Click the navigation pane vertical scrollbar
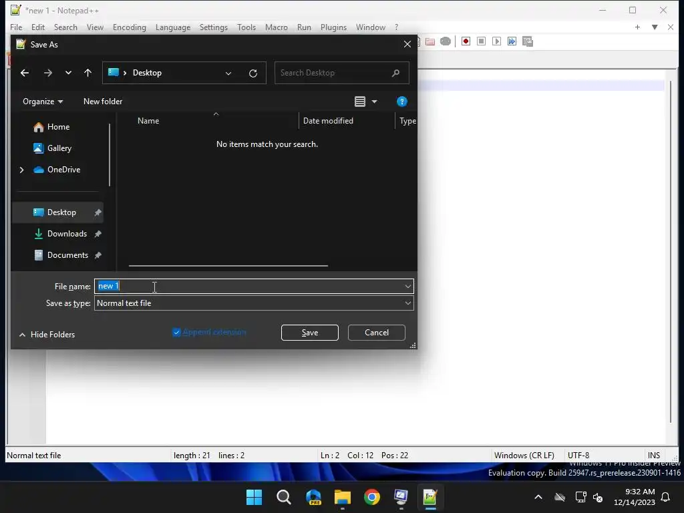The image size is (684, 513). [109, 155]
